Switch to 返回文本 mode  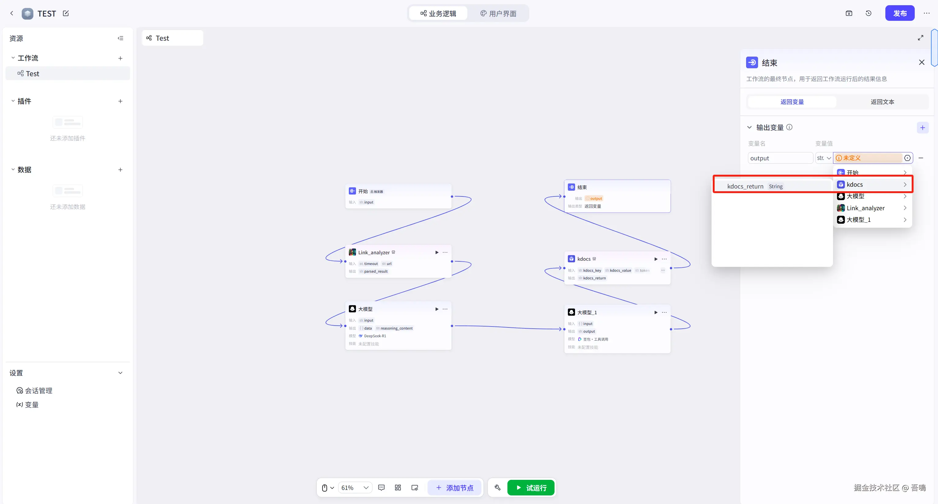882,102
